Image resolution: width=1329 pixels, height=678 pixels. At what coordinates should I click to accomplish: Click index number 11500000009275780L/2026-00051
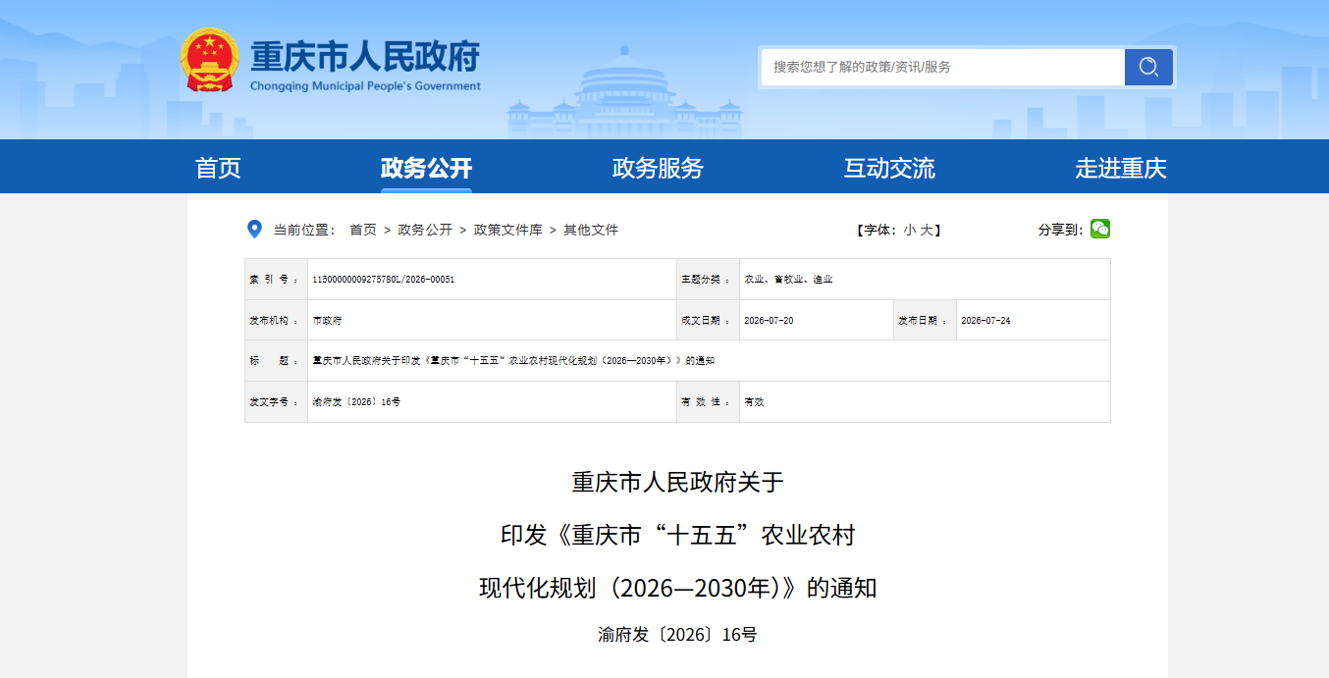click(x=383, y=280)
